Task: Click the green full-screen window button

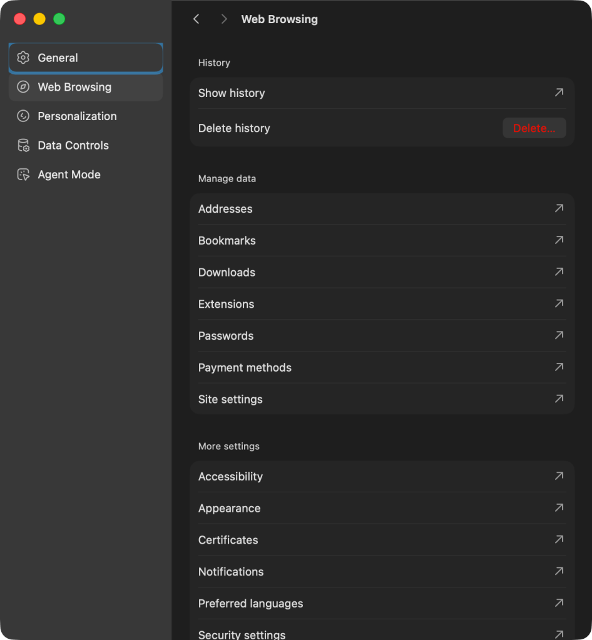Action: click(x=59, y=19)
